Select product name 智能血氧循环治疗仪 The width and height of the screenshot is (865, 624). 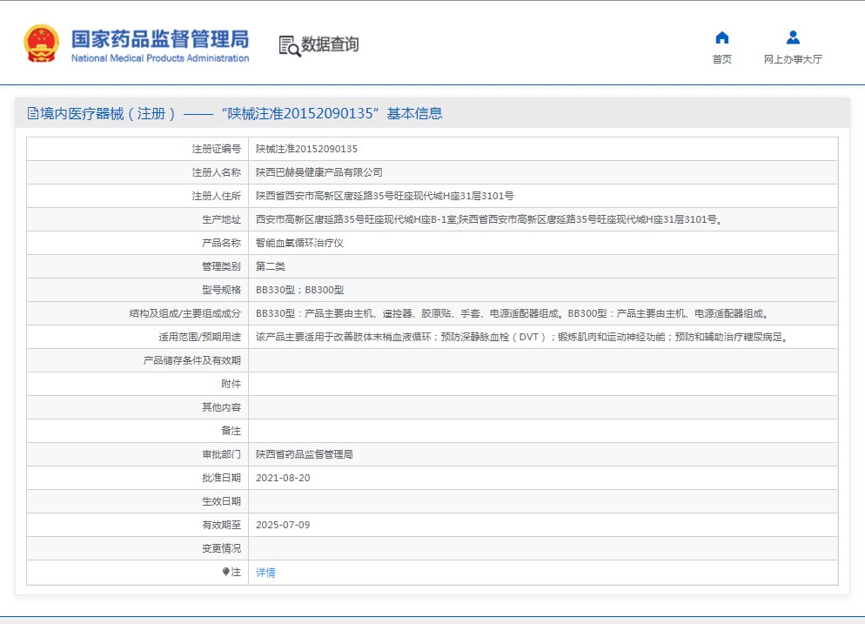299,243
